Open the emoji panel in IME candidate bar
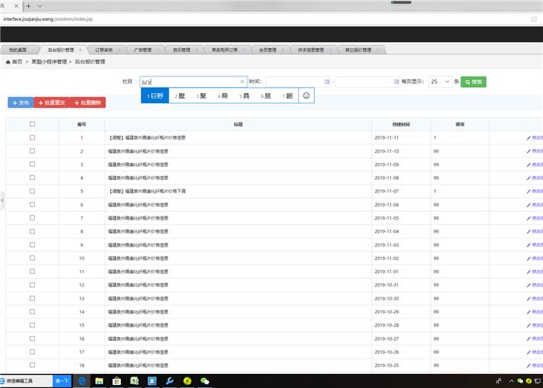 tap(306, 95)
